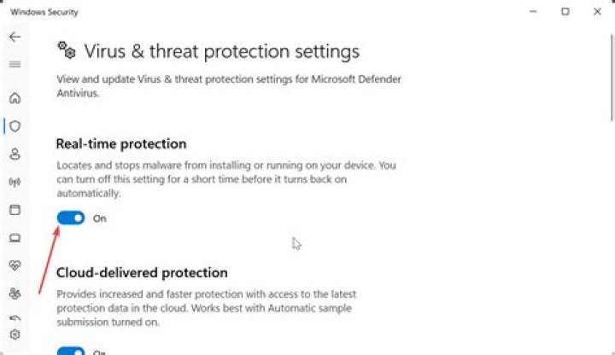Open Family options icon
This screenshot has width=615, height=355.
click(x=15, y=294)
